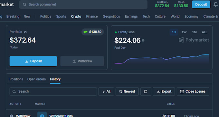Click the Profit/Loss line chart
This screenshot has height=117, width=219.
pyautogui.click(x=162, y=59)
